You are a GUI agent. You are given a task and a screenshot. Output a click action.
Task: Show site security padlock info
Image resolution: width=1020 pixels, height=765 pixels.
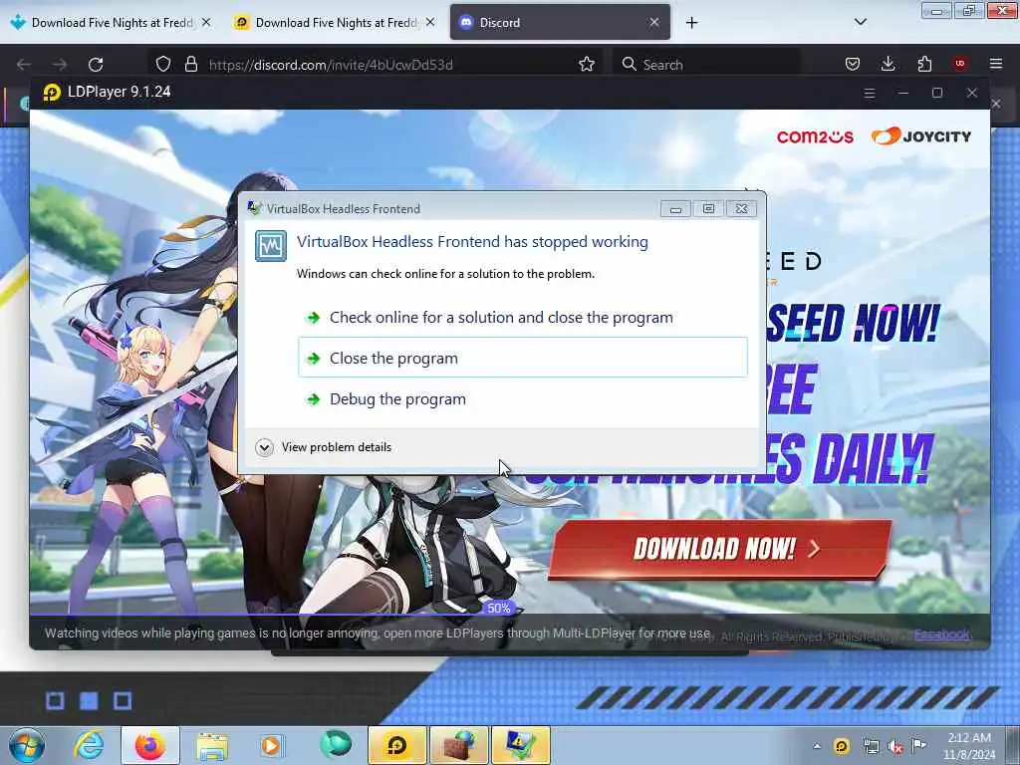pyautogui.click(x=190, y=65)
